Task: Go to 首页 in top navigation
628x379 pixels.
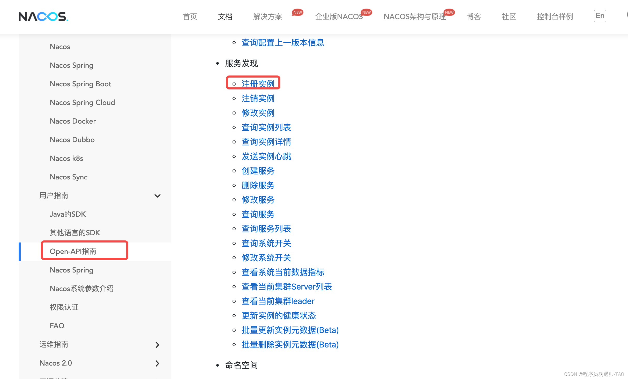Action: coord(190,17)
